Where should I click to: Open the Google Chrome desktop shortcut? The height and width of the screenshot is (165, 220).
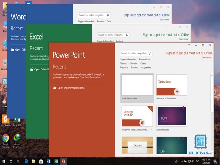pos(5,141)
